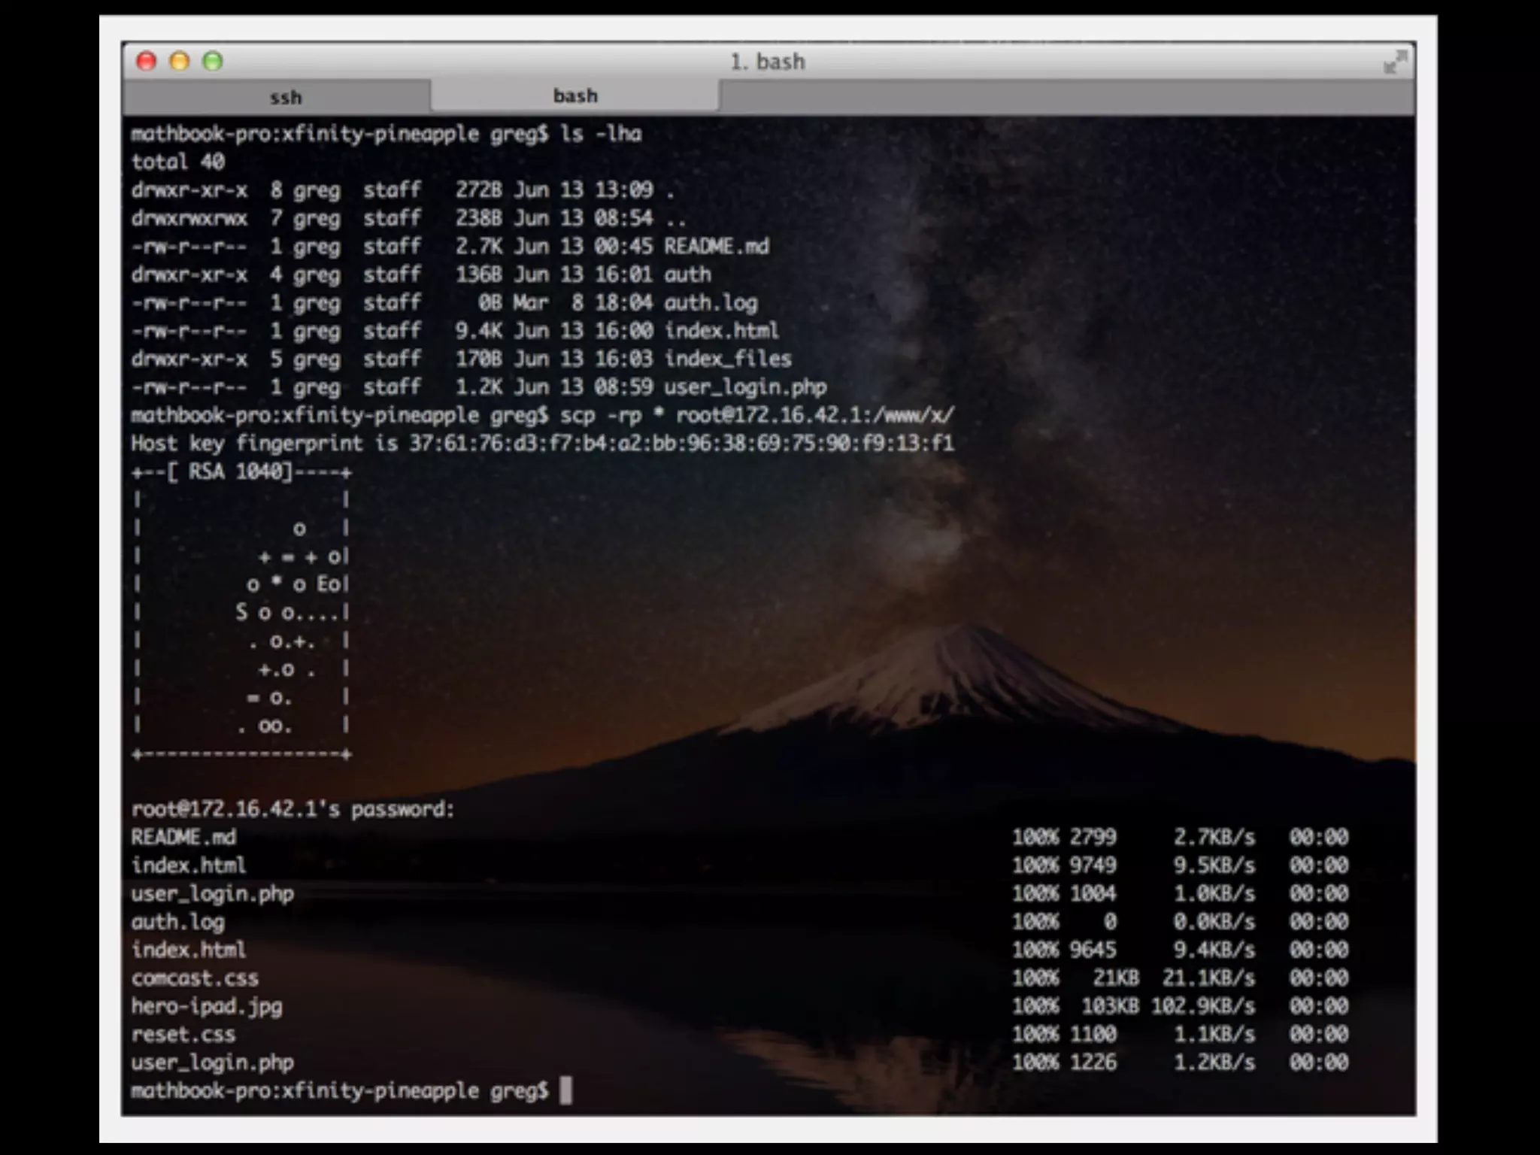Screen dimensions: 1540x1155
Task: Click the 'scp -rp *' command text
Action: coord(613,416)
